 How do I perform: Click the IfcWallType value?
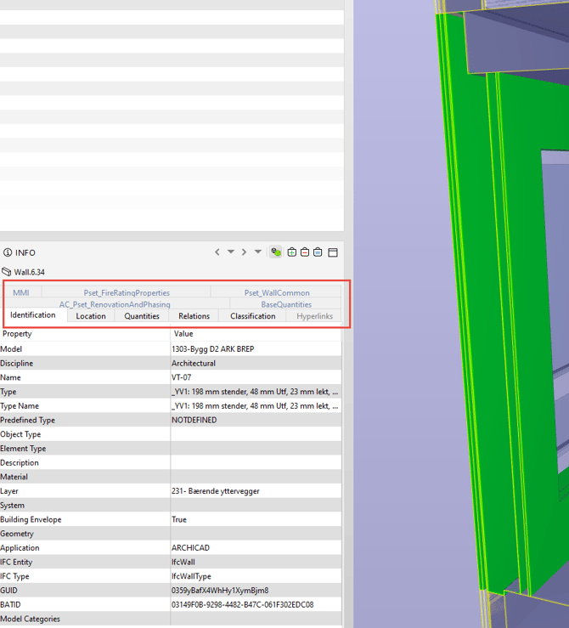[x=191, y=576]
